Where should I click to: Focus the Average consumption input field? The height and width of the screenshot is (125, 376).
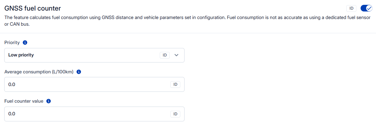(x=85, y=85)
